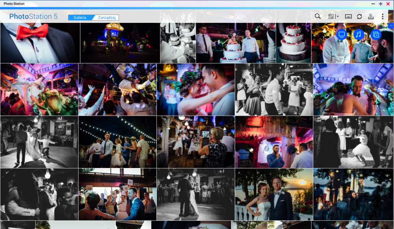Minimize the Photo Station window
This screenshot has height=229, width=394.
(x=373, y=4)
